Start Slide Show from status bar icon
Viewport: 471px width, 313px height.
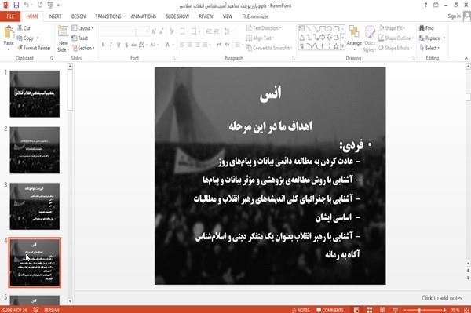click(396, 310)
